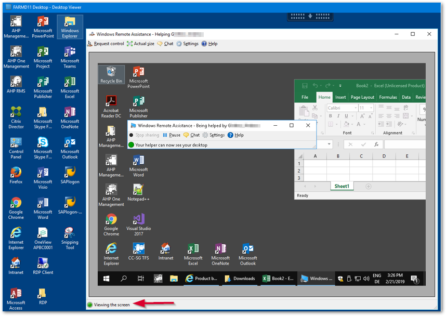The height and width of the screenshot is (316, 446).
Task: Switch to Excel Insert tab
Action: coord(340,97)
